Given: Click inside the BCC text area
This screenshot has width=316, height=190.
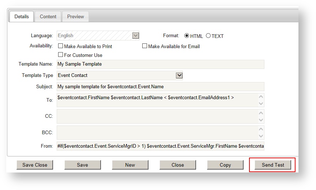Looking at the screenshot, I should coord(157,132).
